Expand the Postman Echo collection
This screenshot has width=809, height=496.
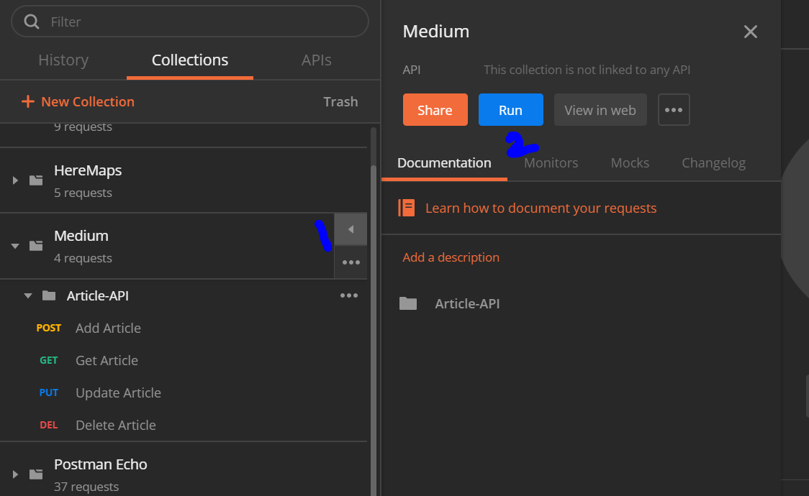tap(14, 474)
